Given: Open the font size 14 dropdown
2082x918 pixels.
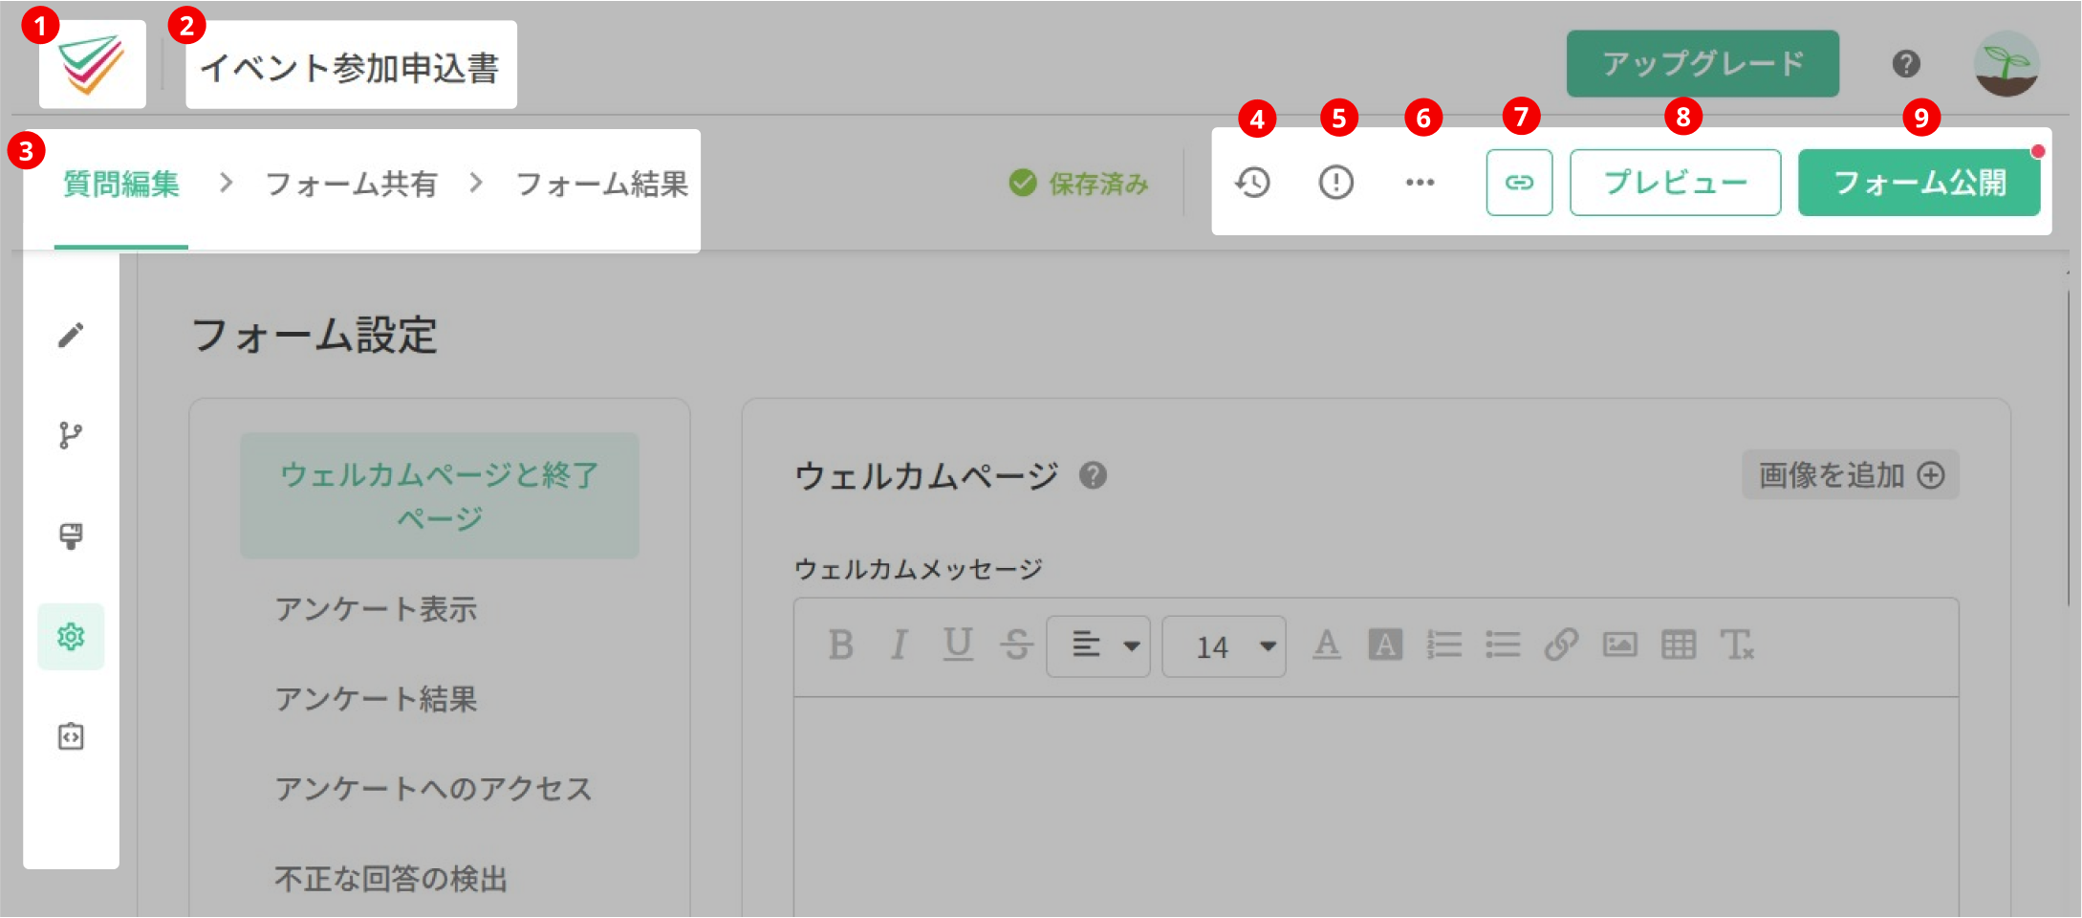Looking at the screenshot, I should point(1224,646).
